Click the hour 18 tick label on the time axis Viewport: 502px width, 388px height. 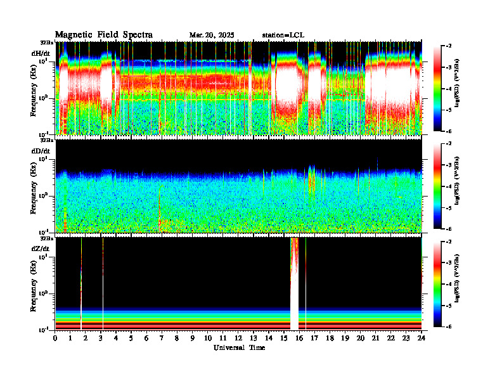coord(330,339)
